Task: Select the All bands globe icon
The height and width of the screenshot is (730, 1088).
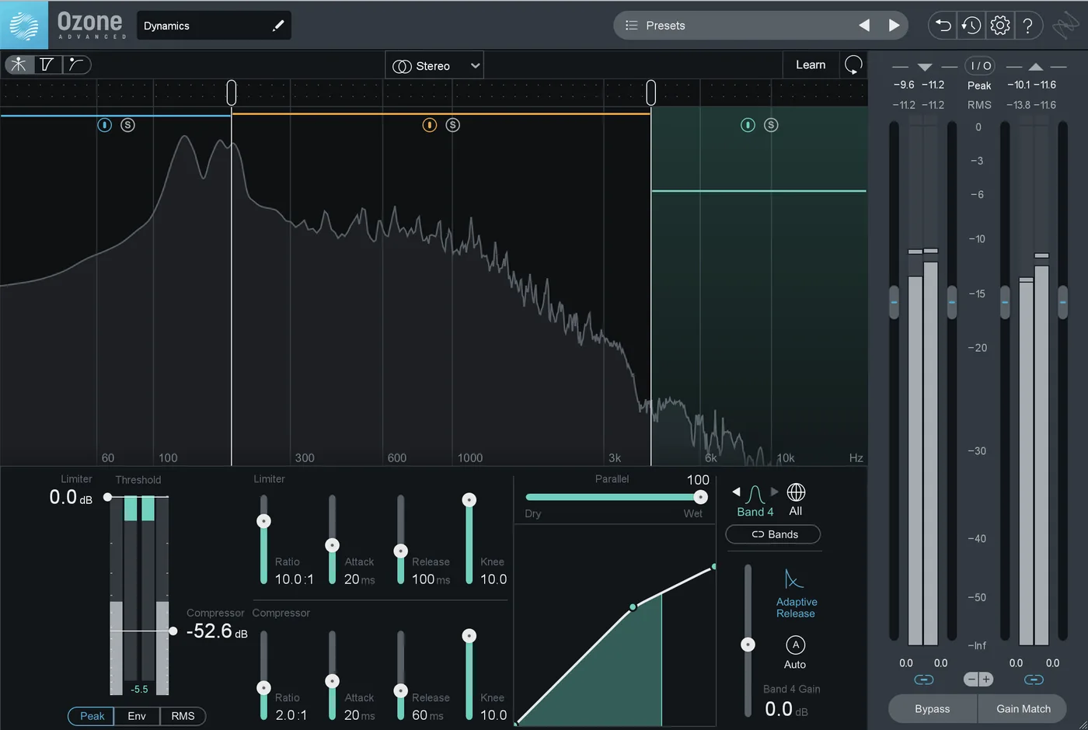Action: click(x=796, y=492)
